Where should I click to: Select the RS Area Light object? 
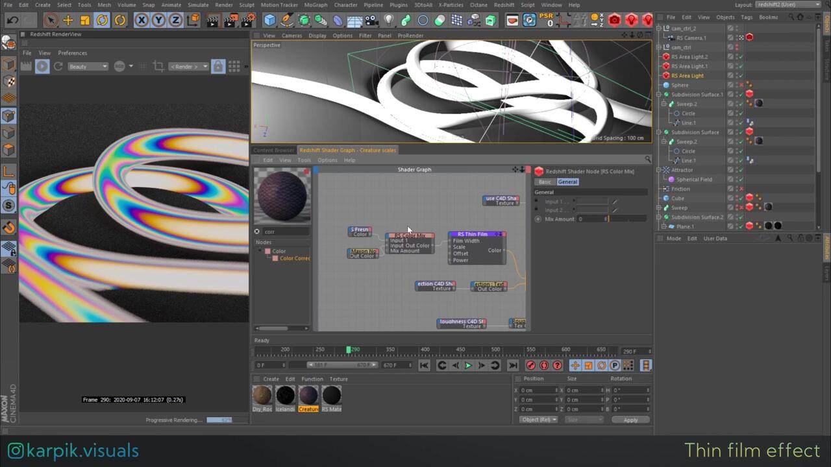(x=687, y=75)
